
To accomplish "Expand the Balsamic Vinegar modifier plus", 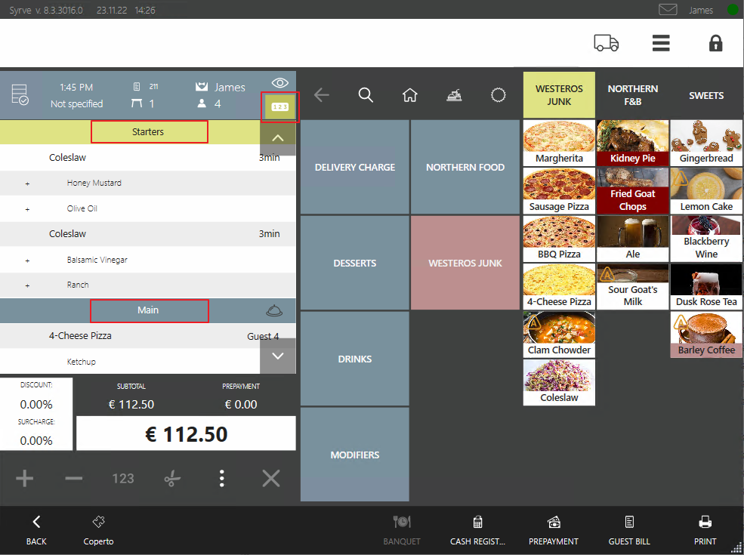I will (x=27, y=260).
